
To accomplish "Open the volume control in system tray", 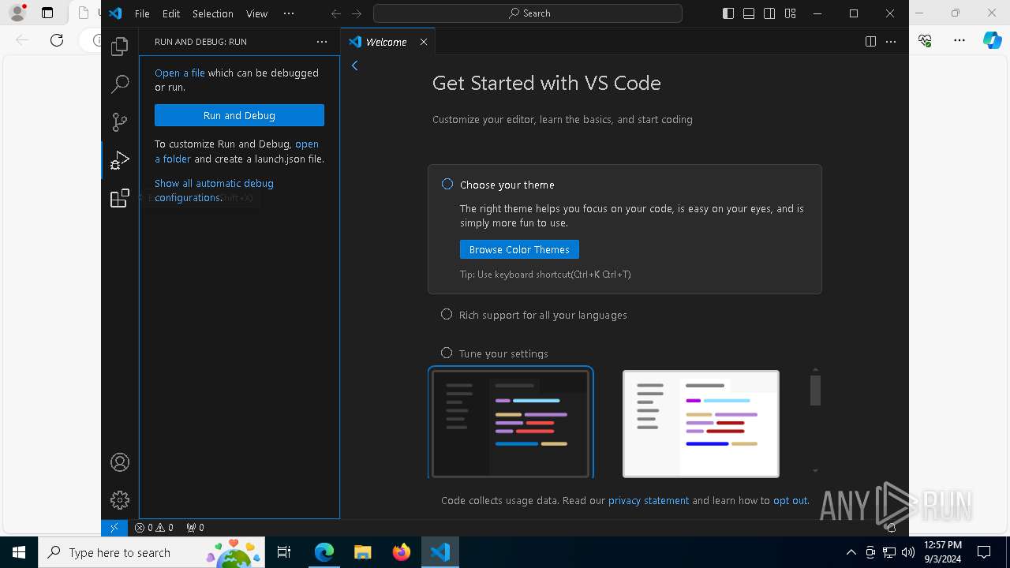I will pos(908,552).
